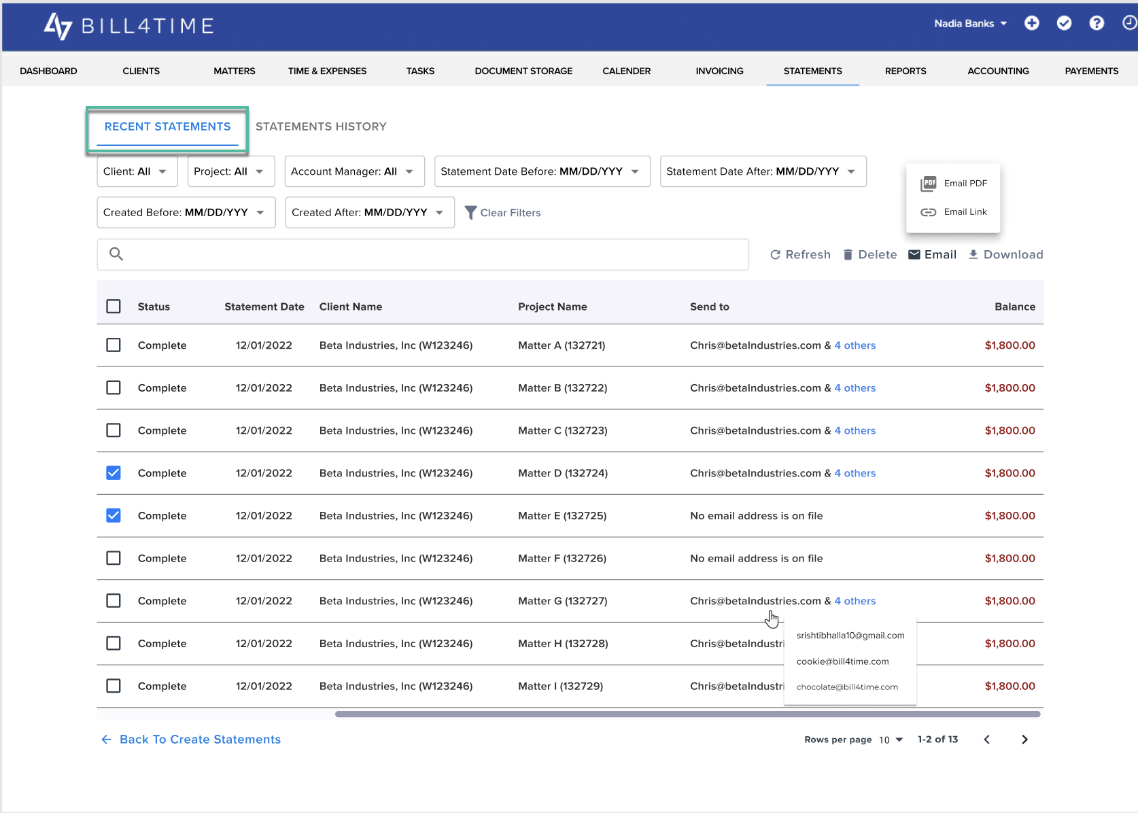Open the Project: All dropdown

tap(231, 171)
